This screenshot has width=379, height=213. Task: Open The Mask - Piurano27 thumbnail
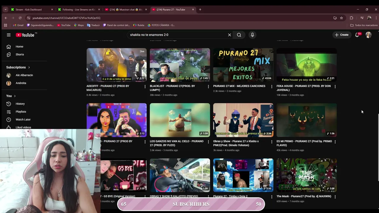click(306, 175)
